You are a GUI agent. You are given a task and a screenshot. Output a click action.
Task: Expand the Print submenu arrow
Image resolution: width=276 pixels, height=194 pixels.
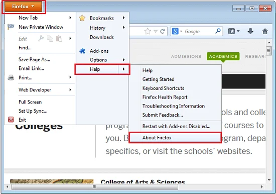[70, 77]
